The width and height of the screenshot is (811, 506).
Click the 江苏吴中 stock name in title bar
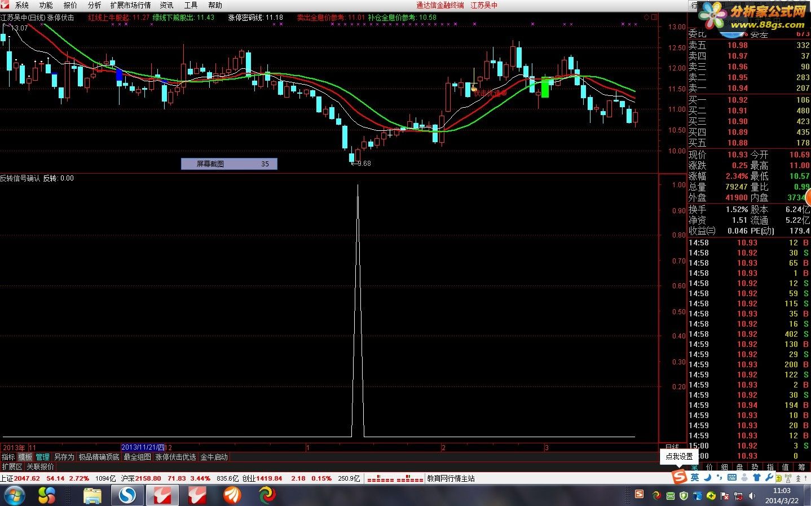click(484, 5)
